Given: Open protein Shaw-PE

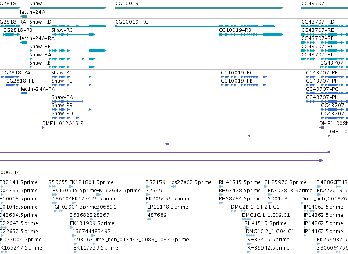Looking at the screenshot, I should coord(62,81).
